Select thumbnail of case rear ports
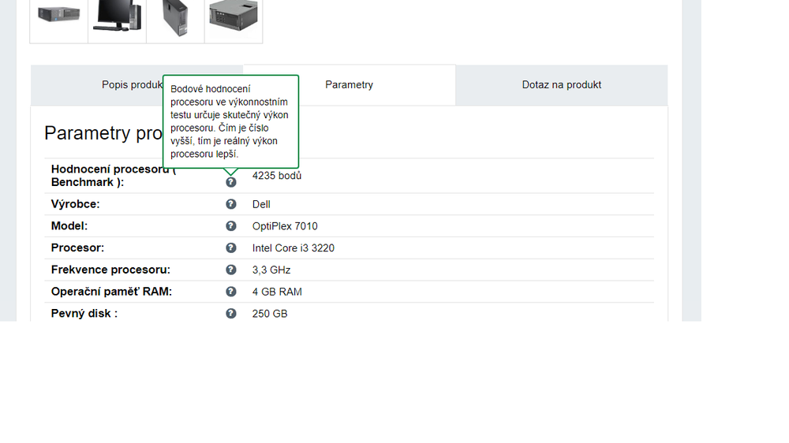Viewport: 789px width, 443px height. [x=234, y=20]
